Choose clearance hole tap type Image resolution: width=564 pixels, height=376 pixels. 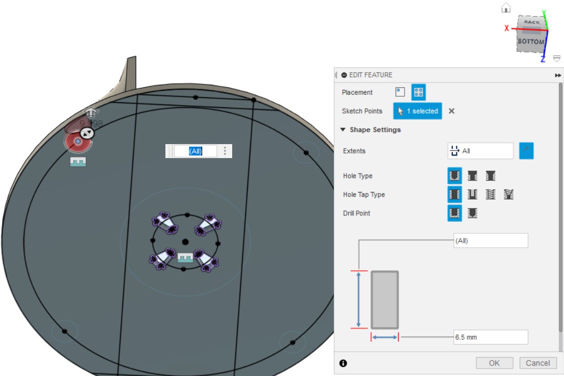(472, 194)
